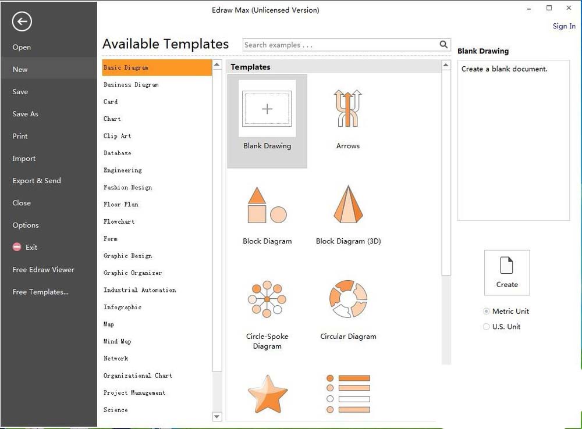582x429 pixels.
Task: Select the Science category
Action: (115, 410)
